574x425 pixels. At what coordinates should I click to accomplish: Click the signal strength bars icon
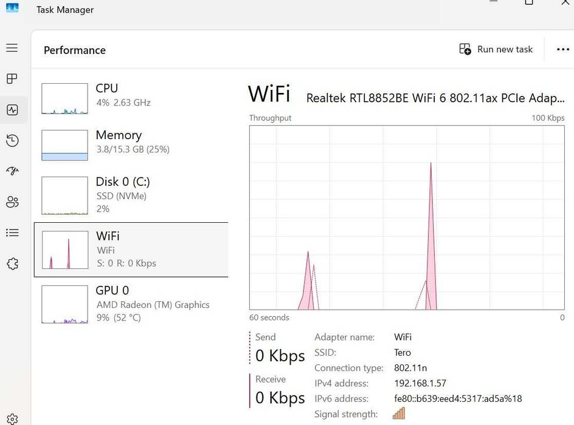(x=399, y=414)
